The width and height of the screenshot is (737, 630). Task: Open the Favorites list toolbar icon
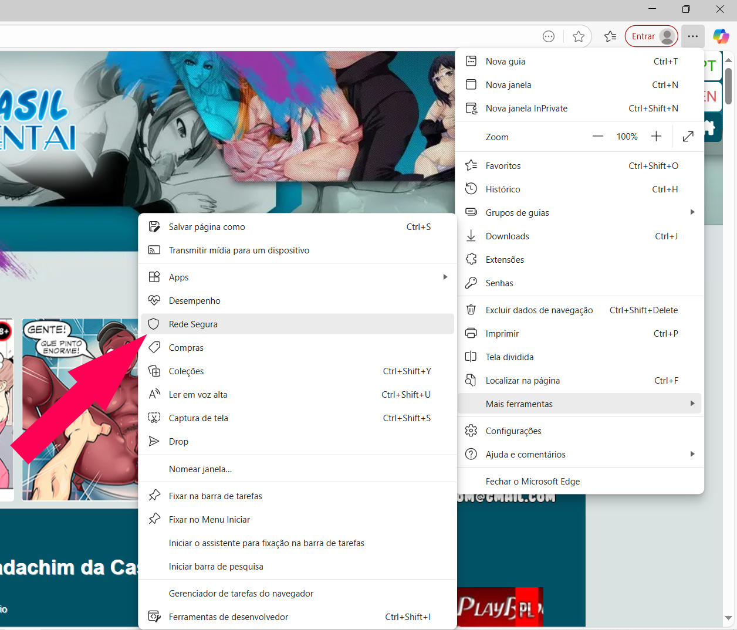[x=610, y=36]
